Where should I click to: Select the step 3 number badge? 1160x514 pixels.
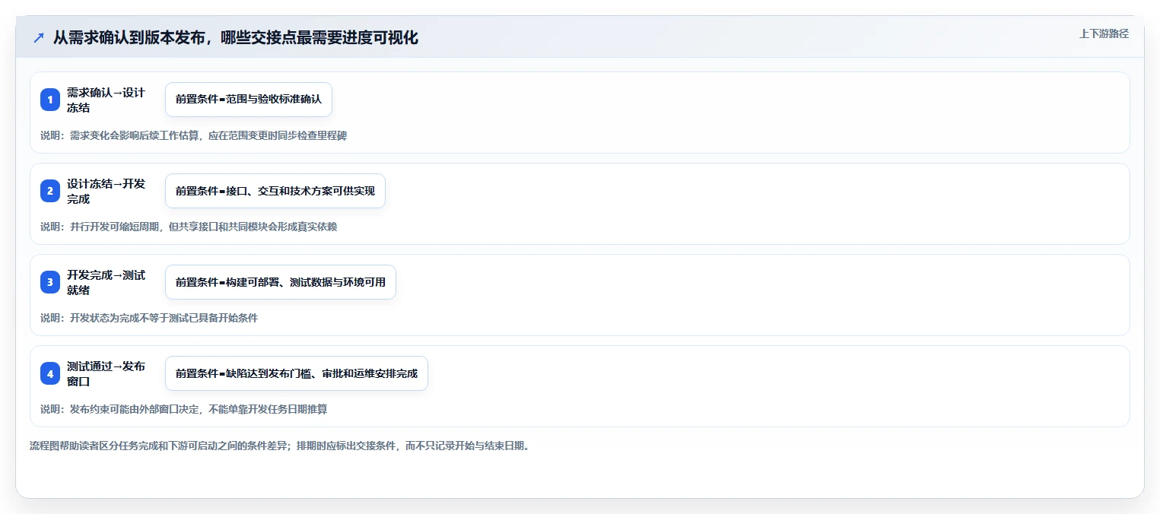click(50, 282)
